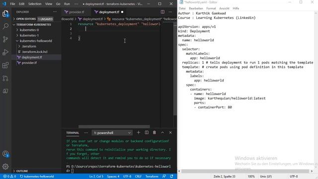Click the Notepad icon in Editor title bar

pyautogui.click(x=181, y=2)
